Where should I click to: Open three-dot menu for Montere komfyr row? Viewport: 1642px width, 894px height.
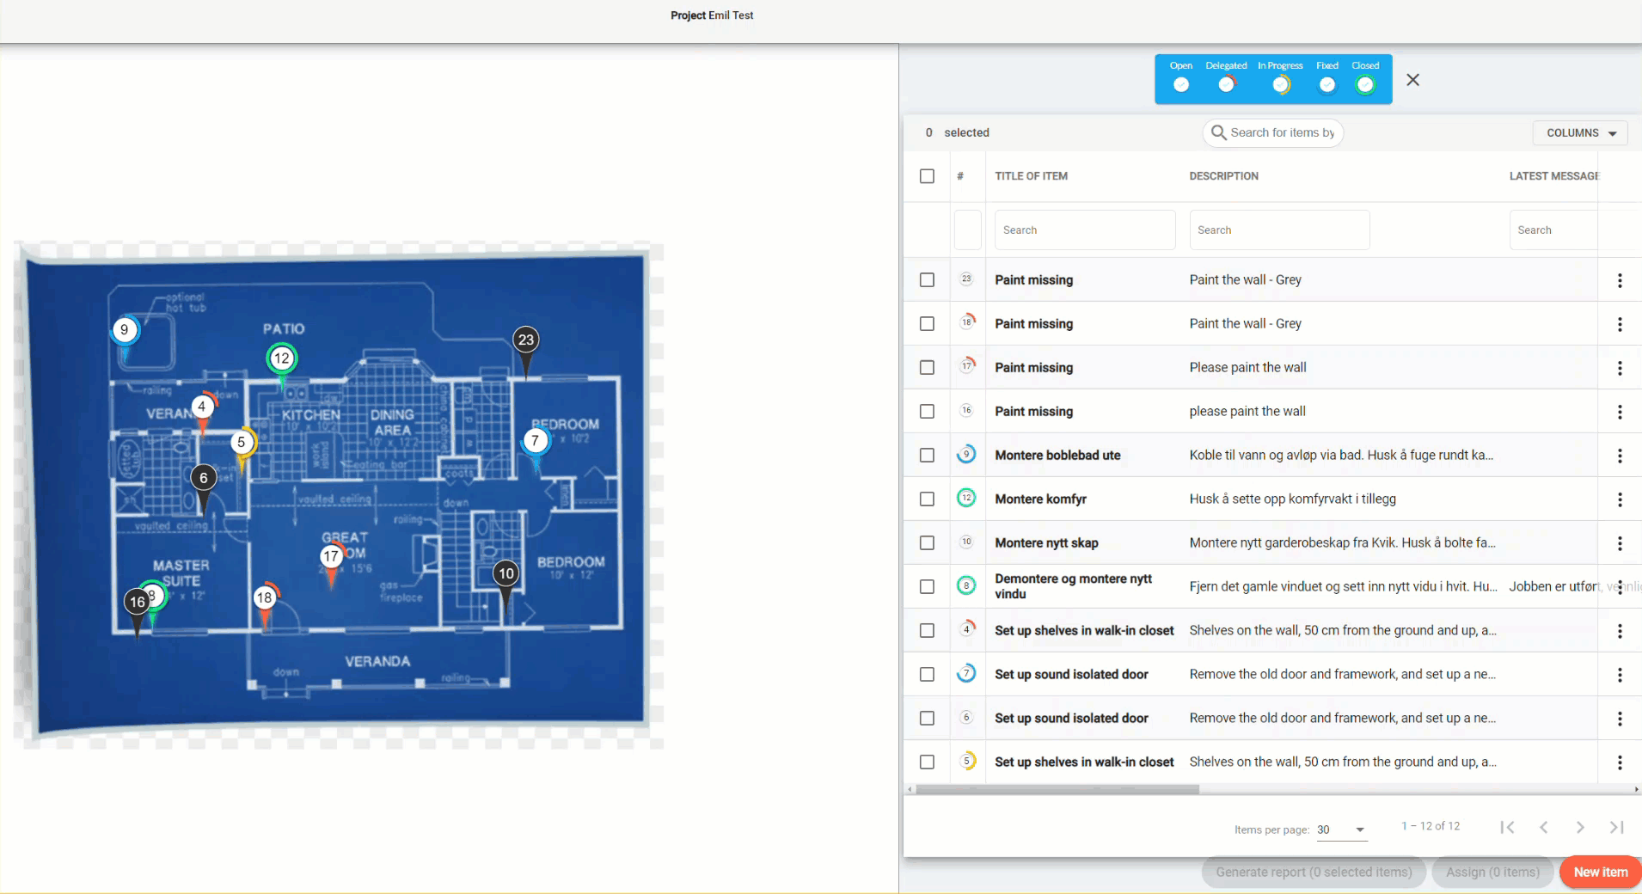coord(1620,499)
